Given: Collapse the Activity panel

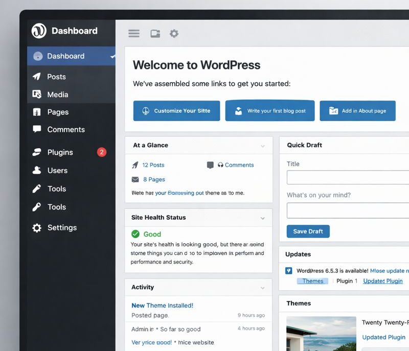Looking at the screenshot, I should pos(263,288).
